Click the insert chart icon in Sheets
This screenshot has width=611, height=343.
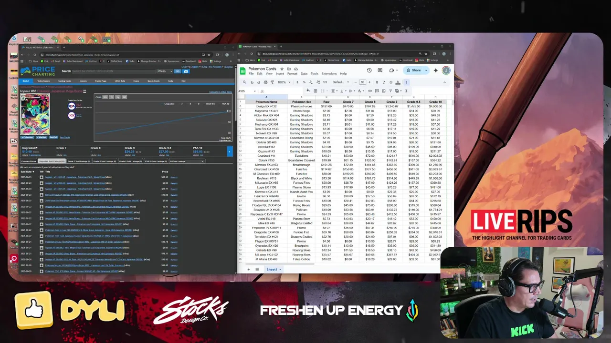click(x=383, y=91)
